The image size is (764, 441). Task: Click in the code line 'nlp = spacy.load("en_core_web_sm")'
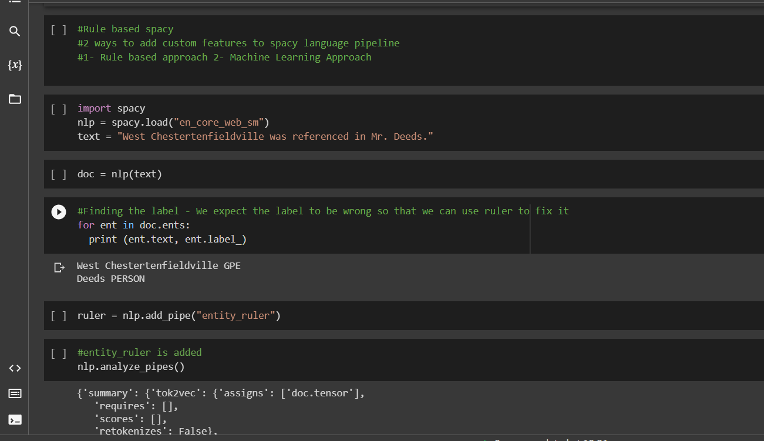(x=173, y=122)
